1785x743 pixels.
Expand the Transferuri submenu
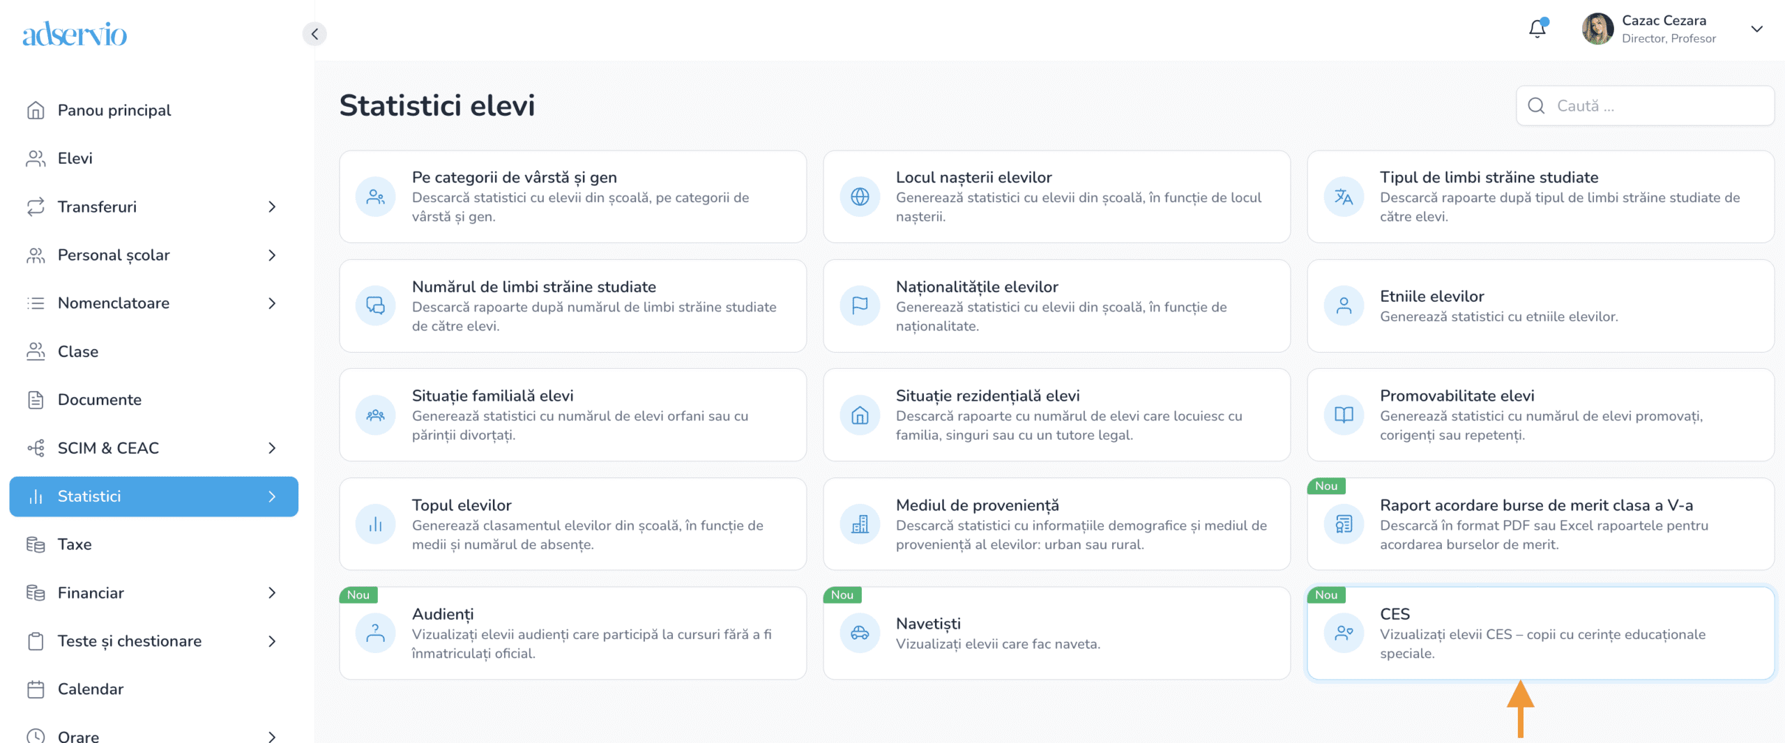click(272, 207)
